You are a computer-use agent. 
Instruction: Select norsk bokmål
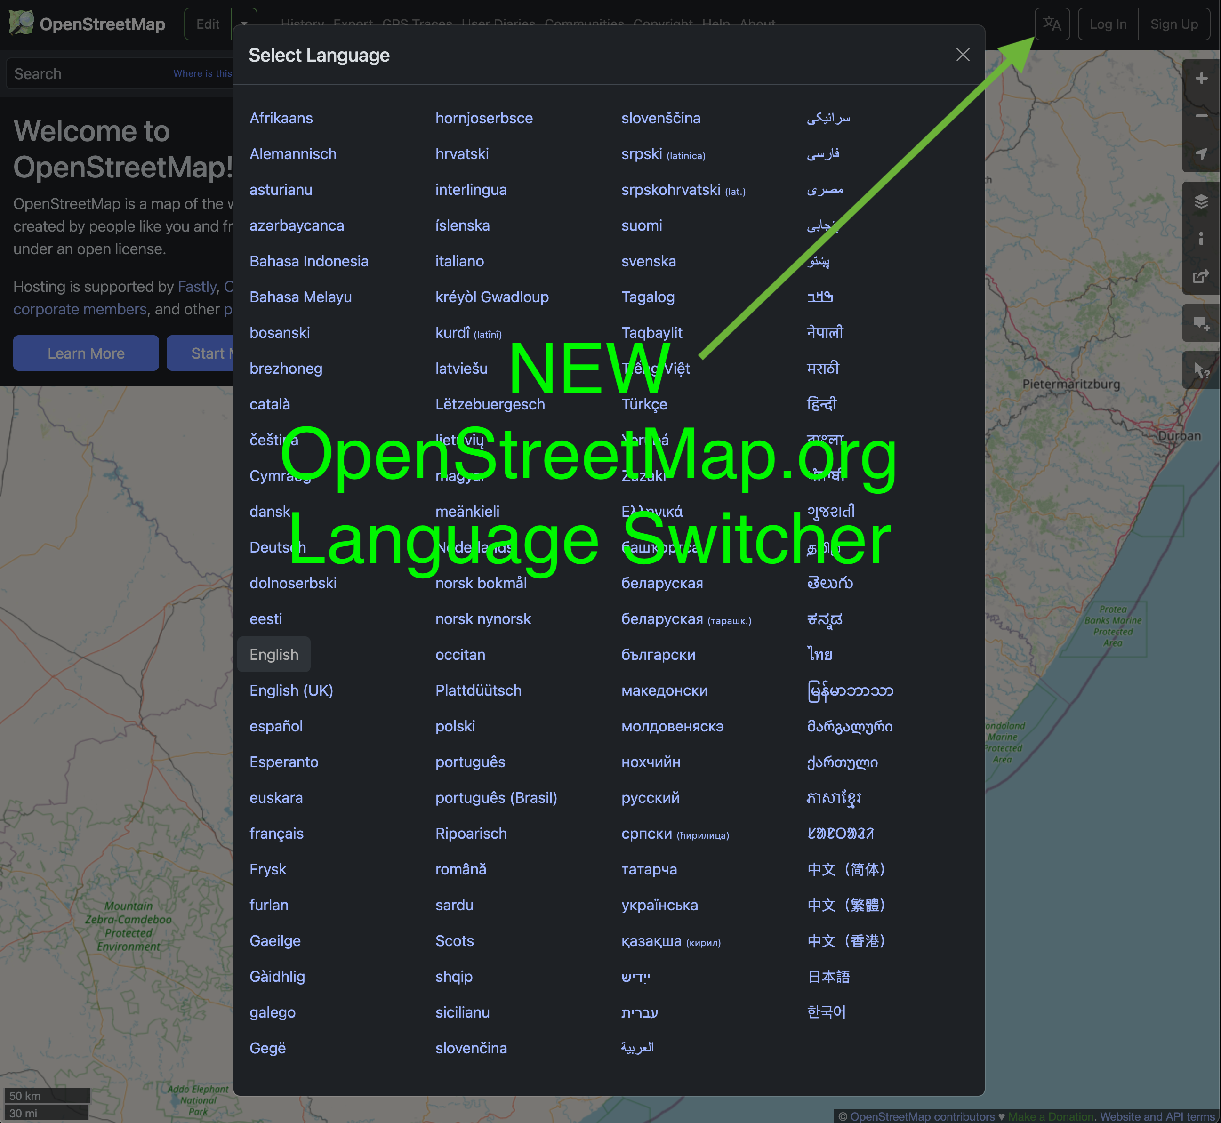[481, 583]
